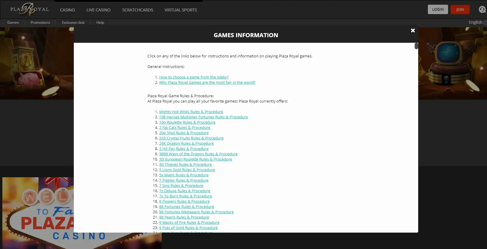The width and height of the screenshot is (487, 249).
Task: Click the Plaza Royal logo
Action: (29, 9)
